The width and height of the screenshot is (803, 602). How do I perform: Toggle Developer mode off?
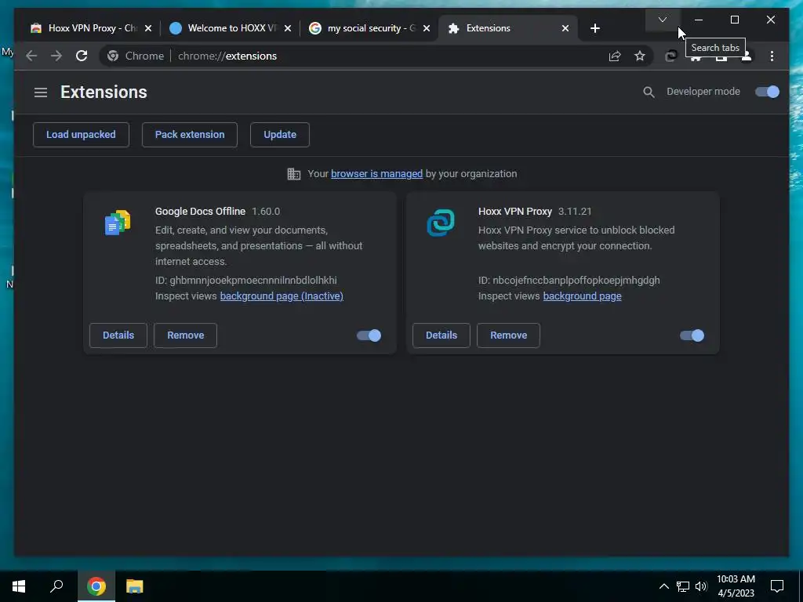pyautogui.click(x=767, y=92)
